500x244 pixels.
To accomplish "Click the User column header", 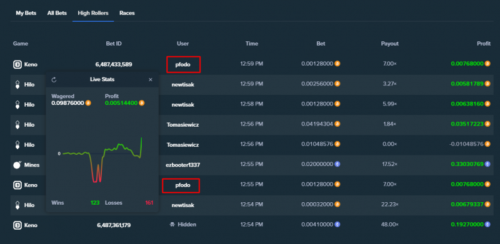I will (182, 44).
